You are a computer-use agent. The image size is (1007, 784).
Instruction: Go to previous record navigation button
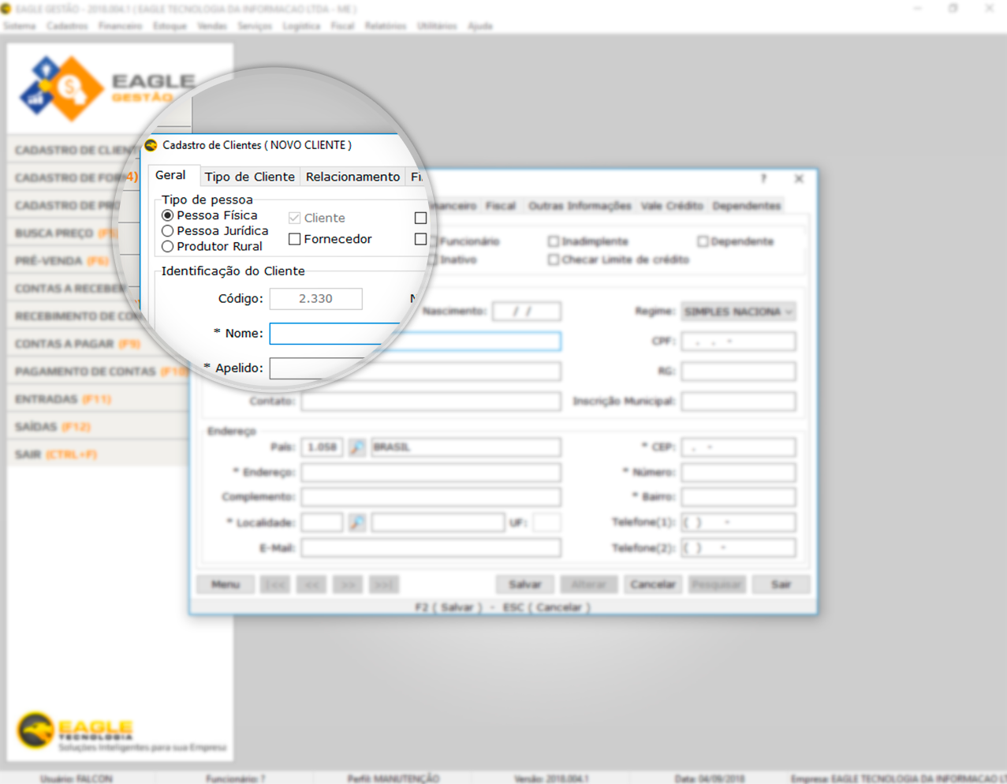[x=311, y=584]
